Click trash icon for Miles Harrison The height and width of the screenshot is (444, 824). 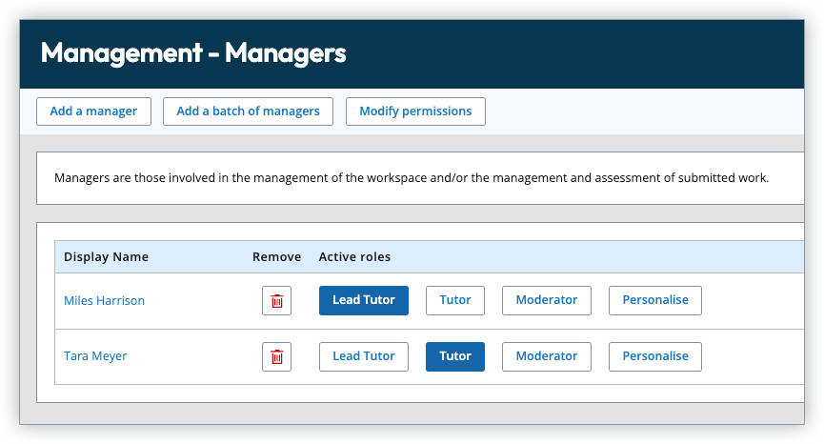pyautogui.click(x=276, y=301)
